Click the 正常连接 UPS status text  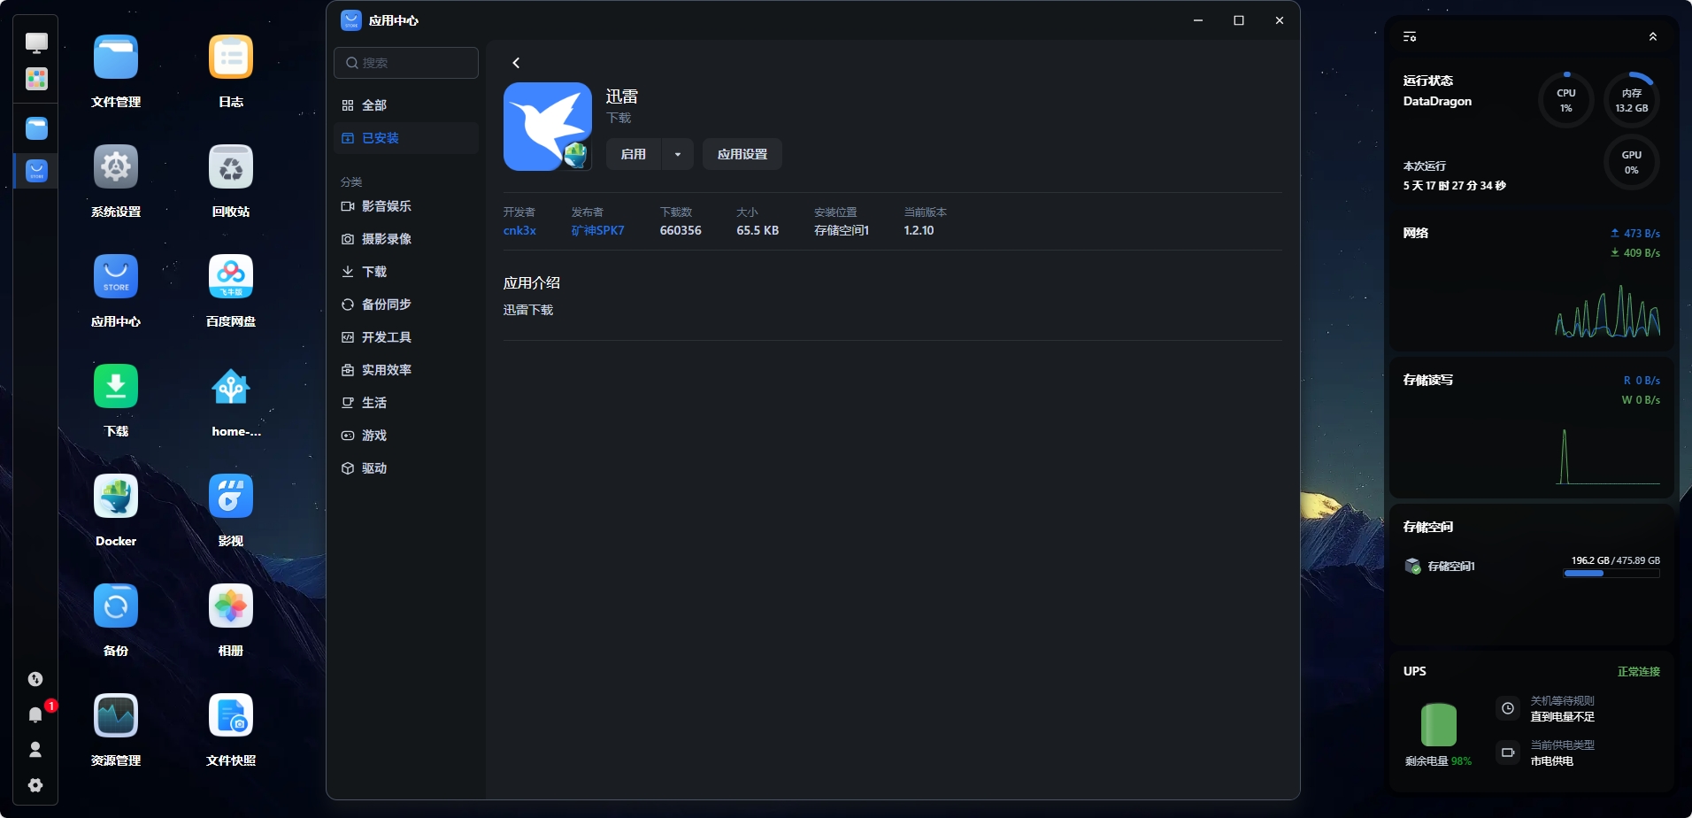[1638, 672]
